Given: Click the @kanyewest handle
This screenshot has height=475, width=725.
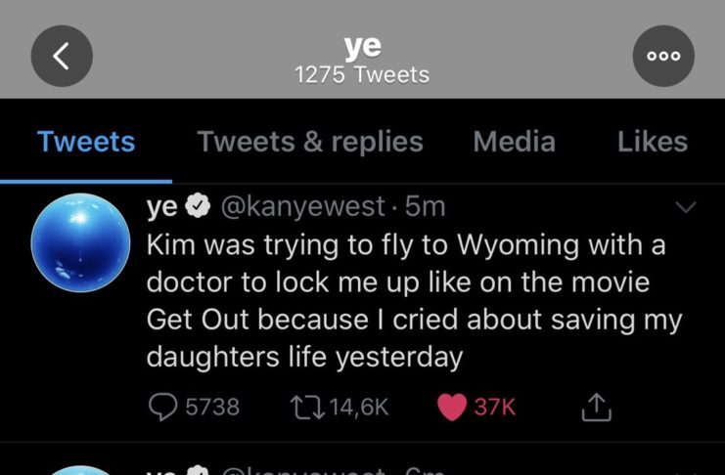Looking at the screenshot, I should point(302,207).
